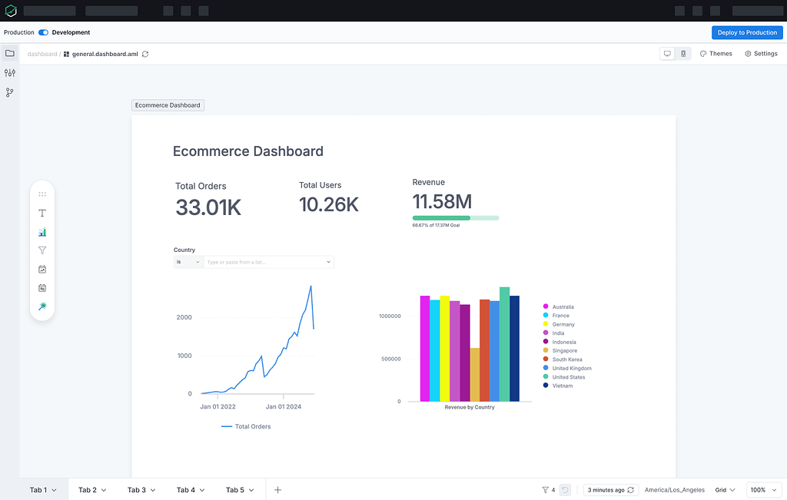Open dashboard folder in breadcrumb

42,54
